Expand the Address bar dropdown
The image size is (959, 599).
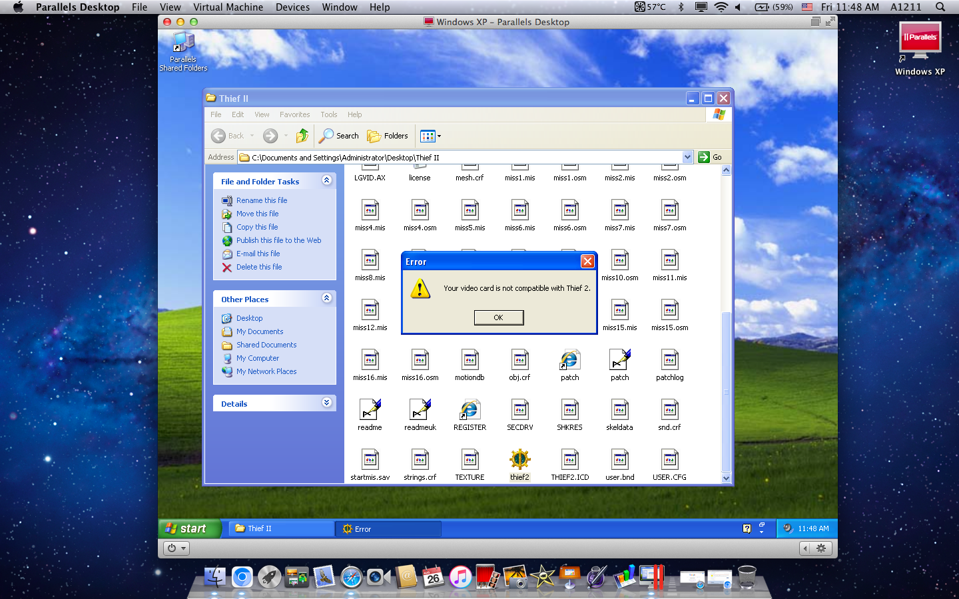coord(688,157)
